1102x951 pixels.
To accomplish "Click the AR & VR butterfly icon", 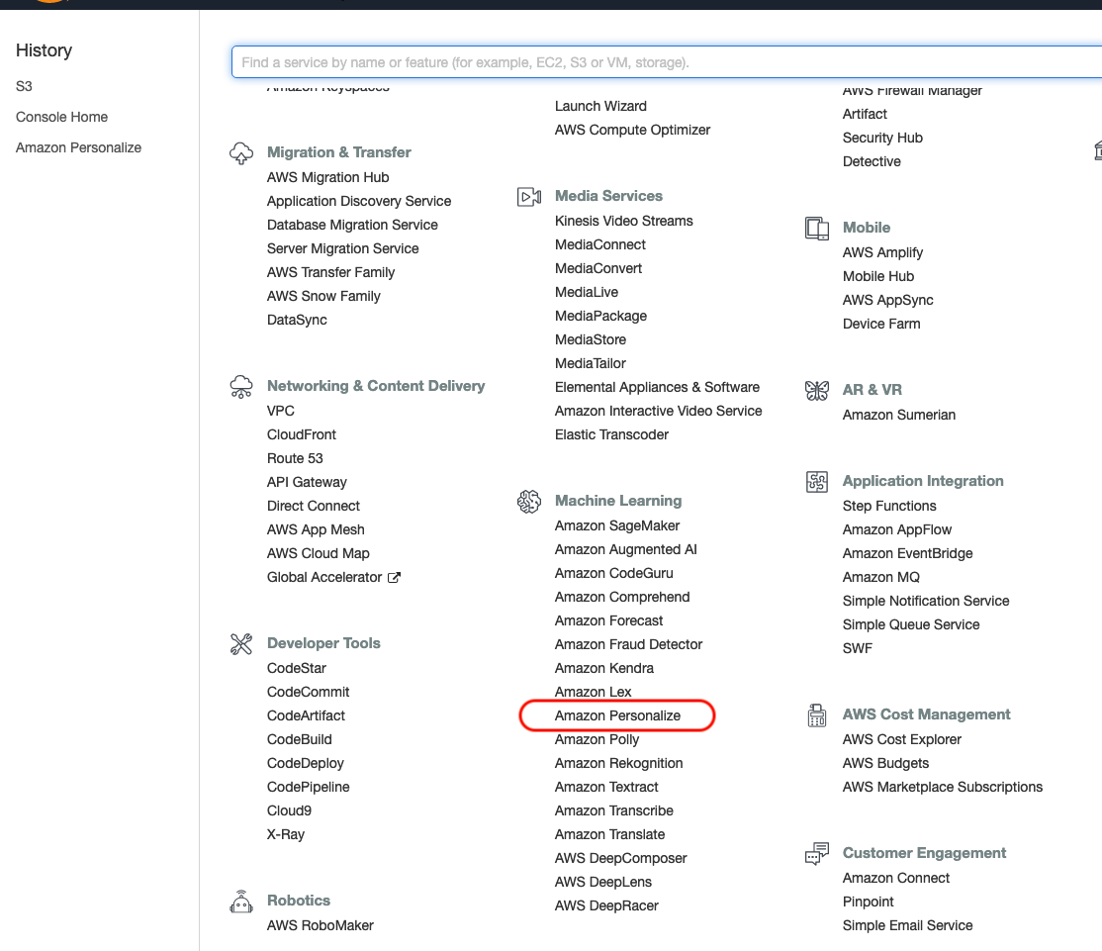I will [817, 390].
